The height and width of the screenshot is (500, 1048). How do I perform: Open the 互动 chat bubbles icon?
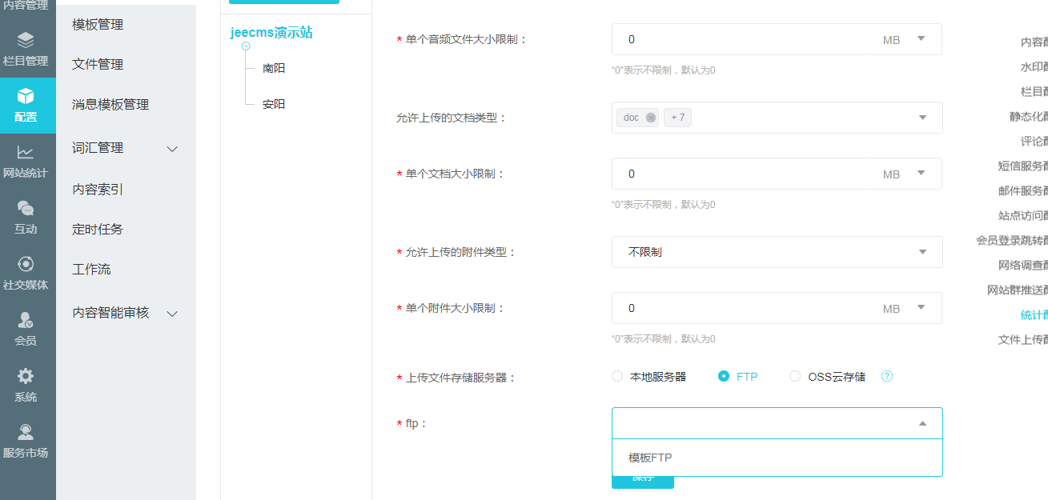[26, 209]
